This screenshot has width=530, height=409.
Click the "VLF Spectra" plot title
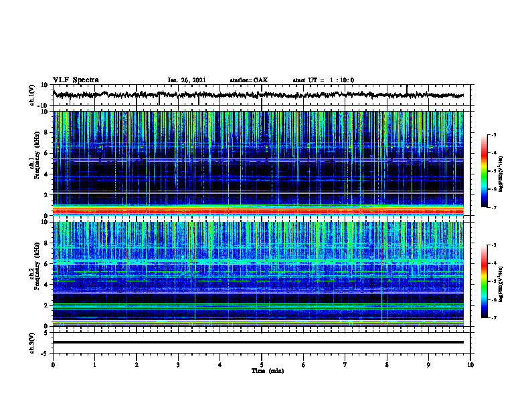tap(76, 80)
